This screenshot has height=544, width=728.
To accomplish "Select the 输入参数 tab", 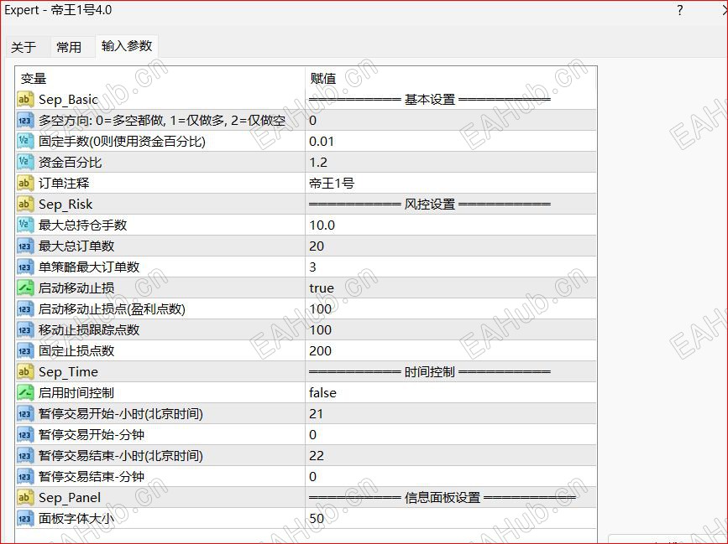I will pyautogui.click(x=127, y=46).
